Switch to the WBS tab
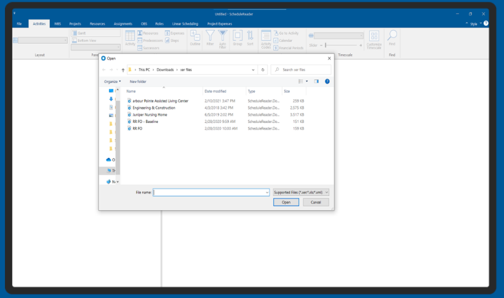504x298 pixels. (x=57, y=24)
